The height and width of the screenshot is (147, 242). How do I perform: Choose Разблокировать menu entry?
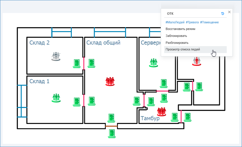click(x=177, y=43)
